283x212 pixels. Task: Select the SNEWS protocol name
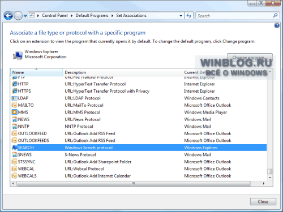coord(25,155)
